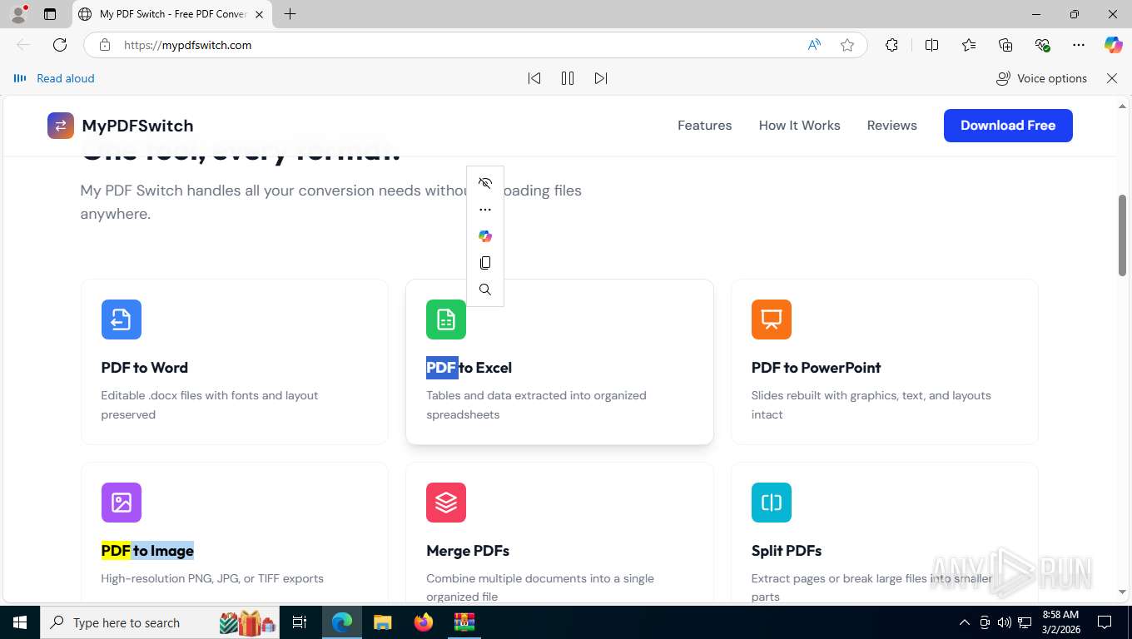Open the network icon in system tray
This screenshot has width=1132, height=639.
1025,622
